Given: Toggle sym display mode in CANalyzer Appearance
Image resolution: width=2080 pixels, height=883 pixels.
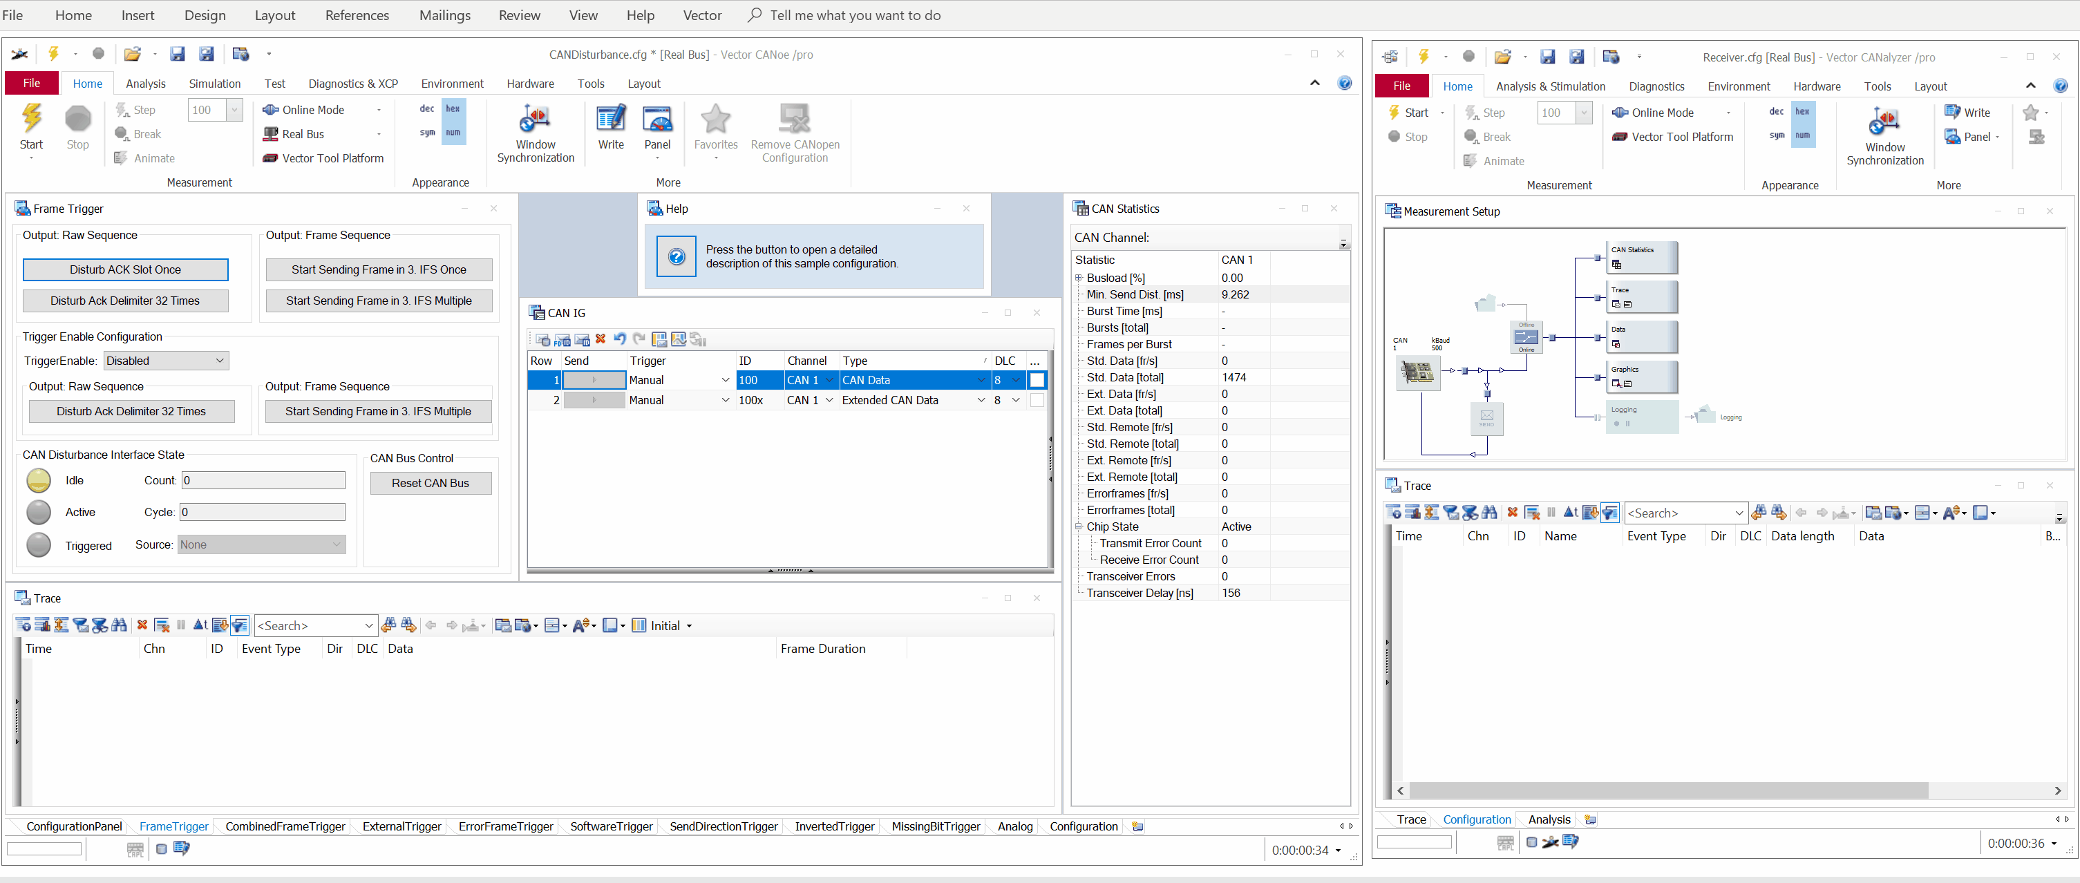Looking at the screenshot, I should tap(1777, 135).
